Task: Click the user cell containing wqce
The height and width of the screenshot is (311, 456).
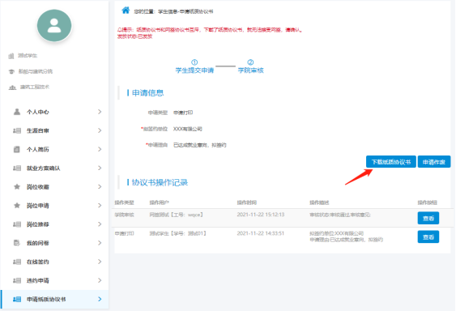Action: (176, 215)
